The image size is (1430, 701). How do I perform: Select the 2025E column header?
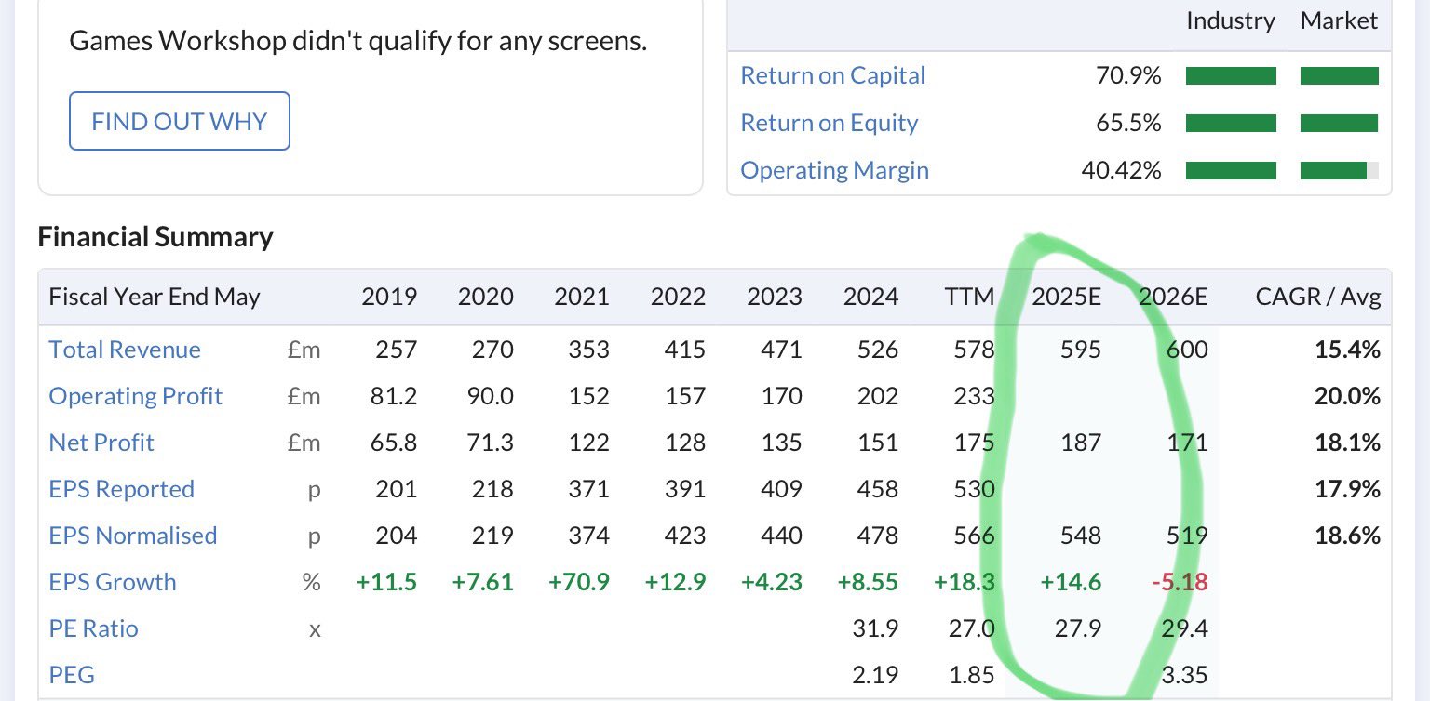pyautogui.click(x=1066, y=297)
